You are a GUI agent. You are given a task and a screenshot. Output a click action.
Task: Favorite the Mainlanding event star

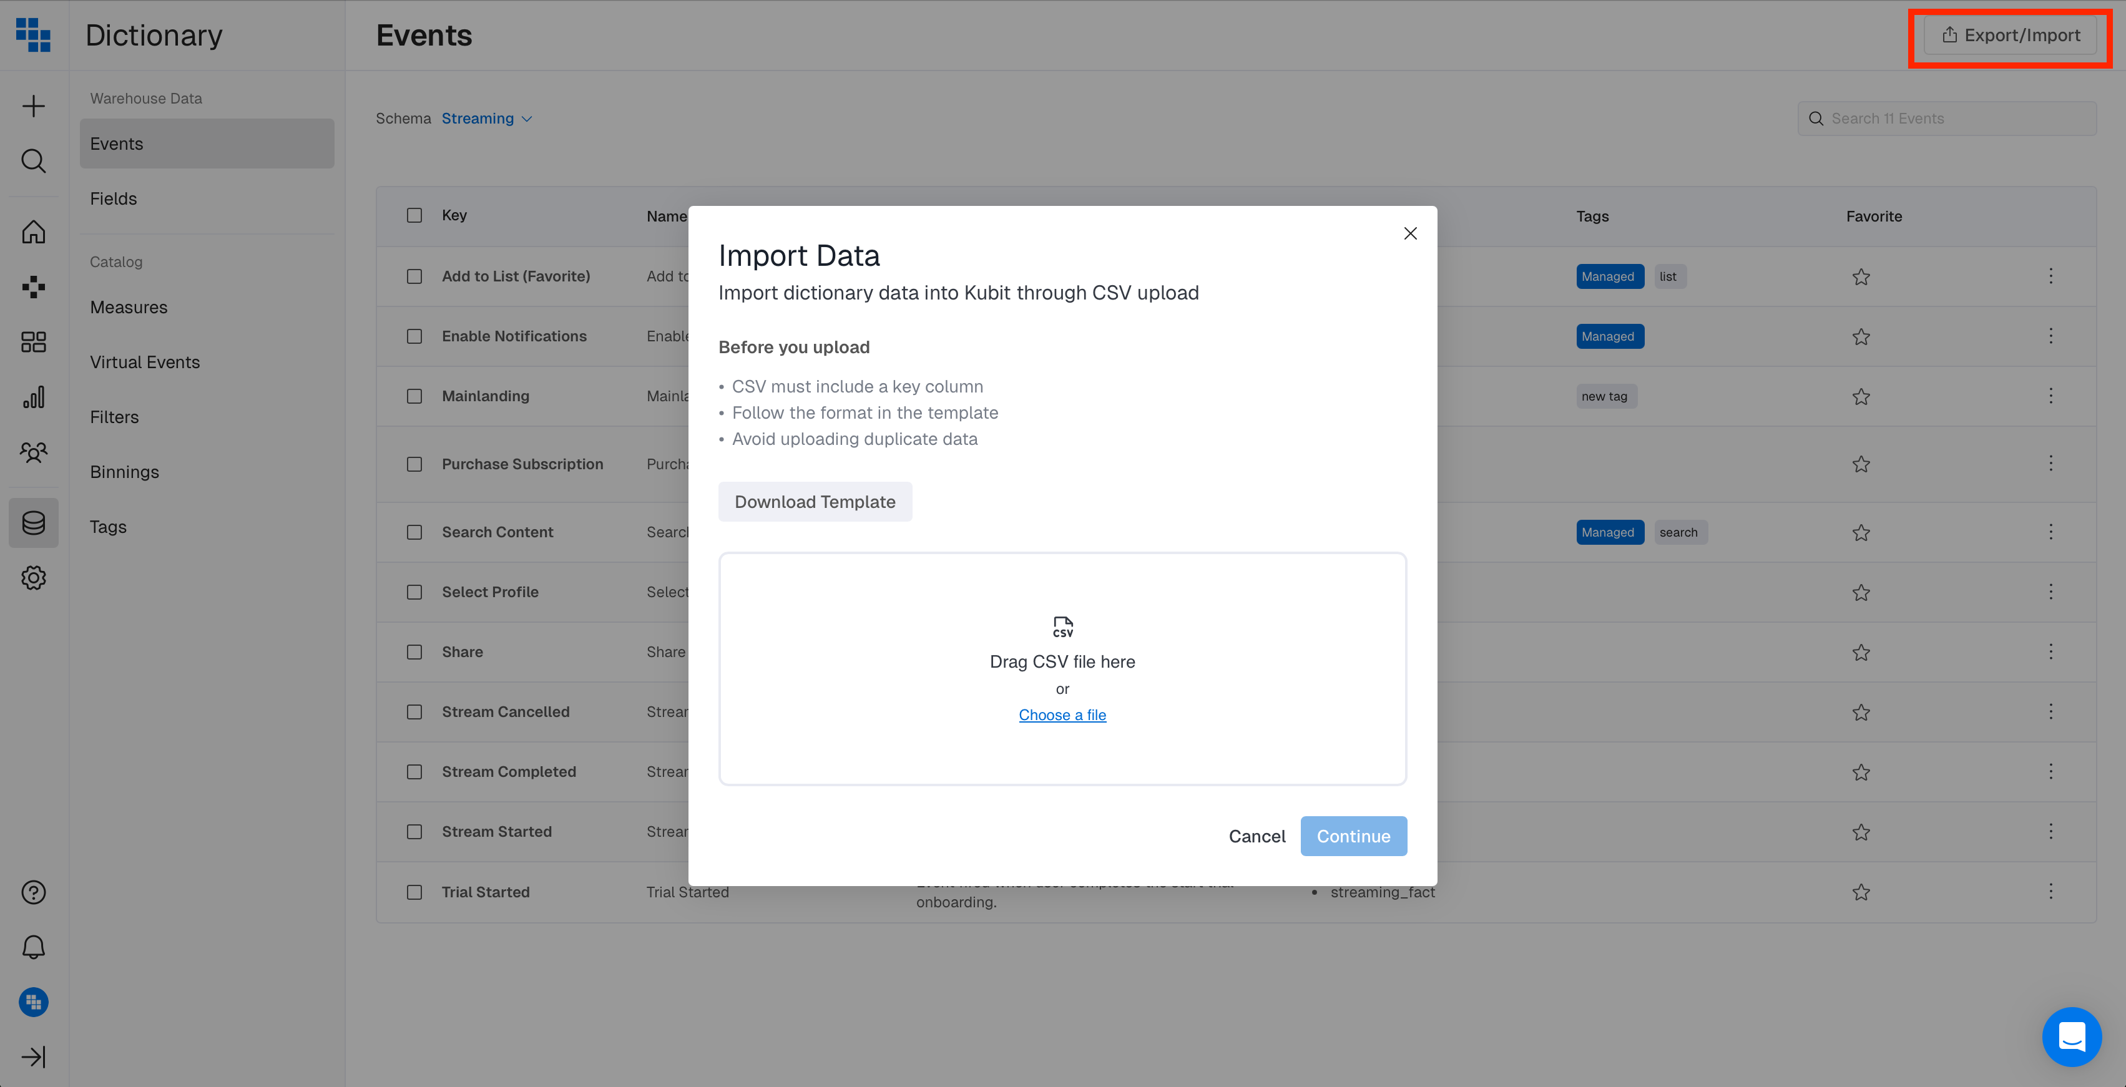pos(1860,397)
